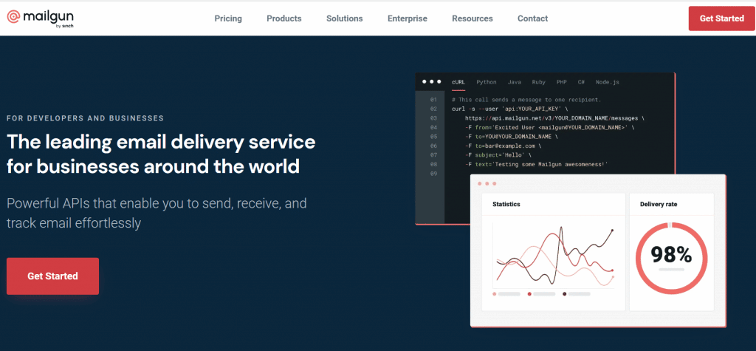Switch to the Java code tab
The image size is (756, 351).
point(514,82)
